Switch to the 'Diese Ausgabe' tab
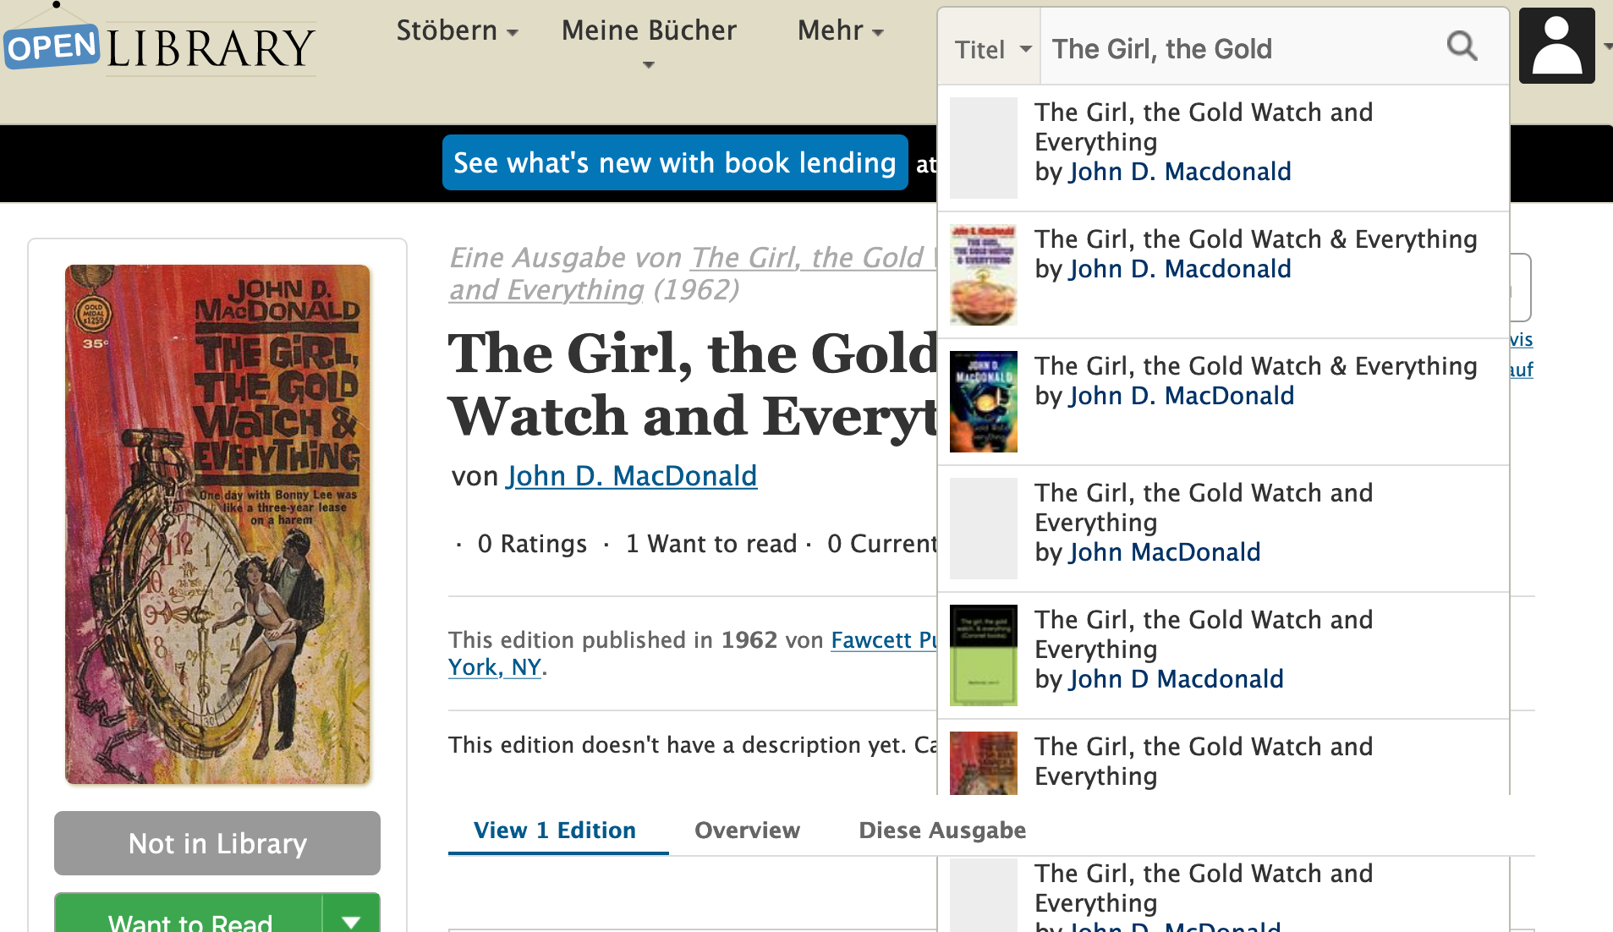 point(942,831)
